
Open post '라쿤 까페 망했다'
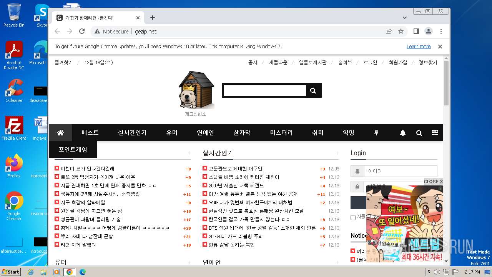(x=78, y=245)
